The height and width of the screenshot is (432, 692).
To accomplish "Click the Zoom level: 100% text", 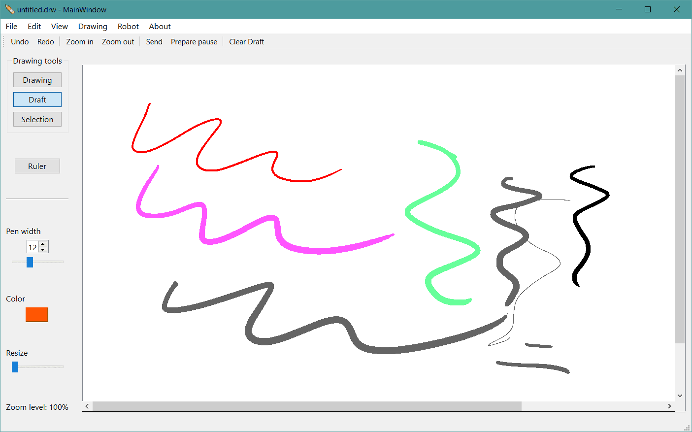I will coord(37,407).
